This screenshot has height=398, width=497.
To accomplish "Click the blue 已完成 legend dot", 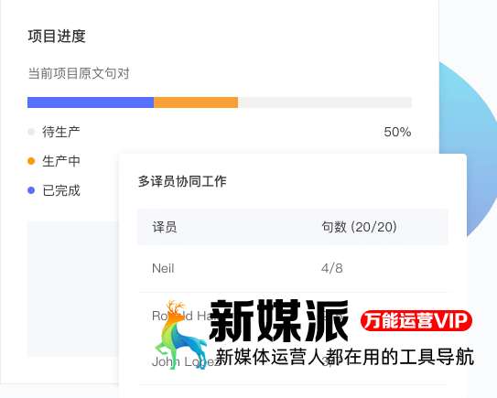I will coord(31,190).
